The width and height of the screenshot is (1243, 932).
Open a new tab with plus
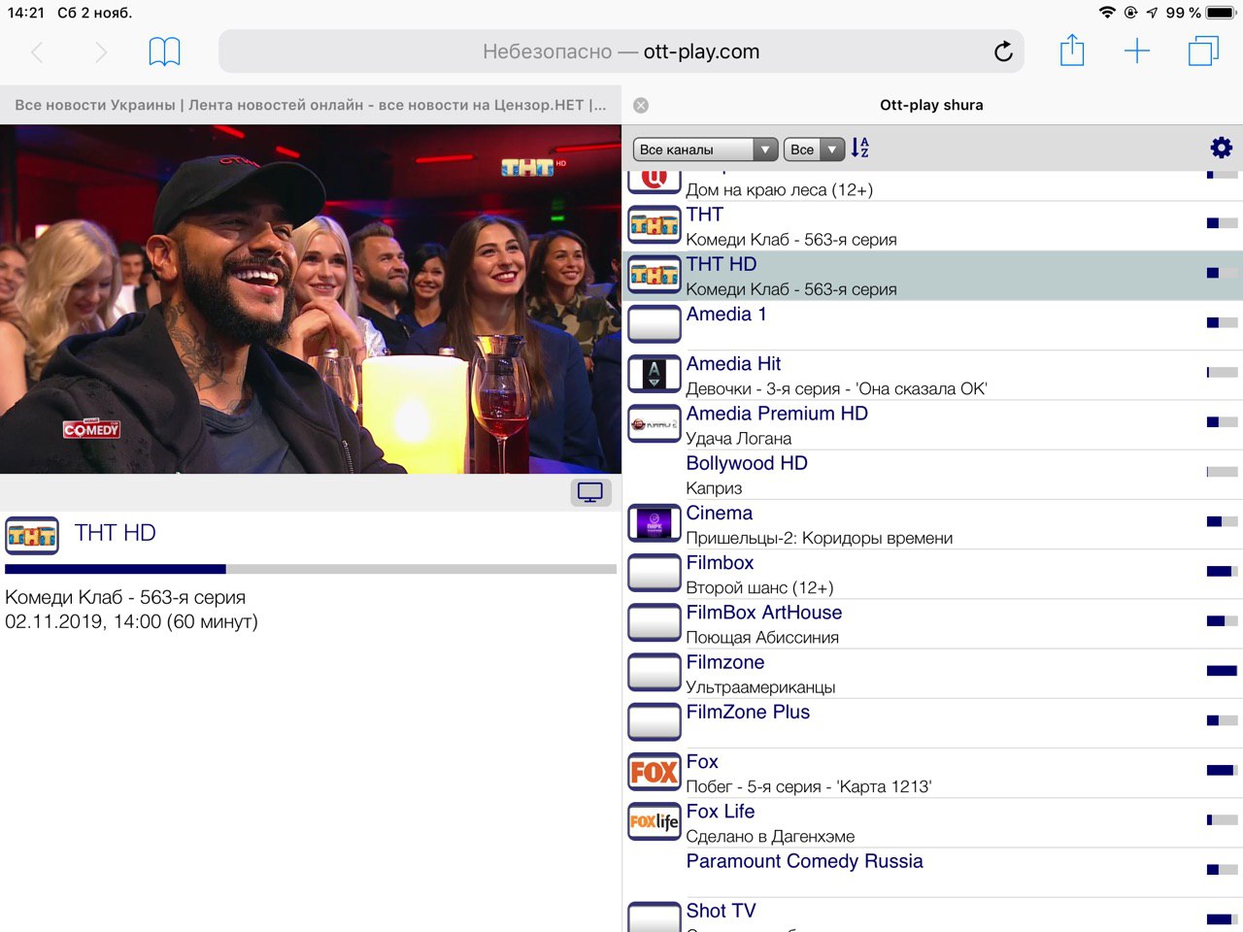coord(1137,51)
